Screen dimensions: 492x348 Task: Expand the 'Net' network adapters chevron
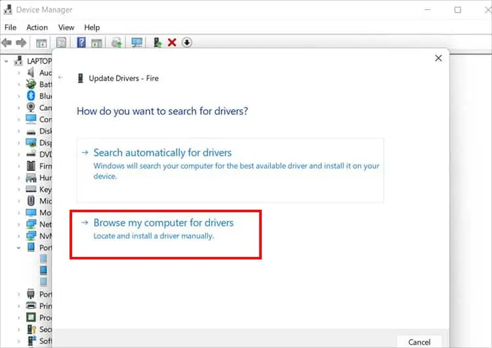point(18,225)
